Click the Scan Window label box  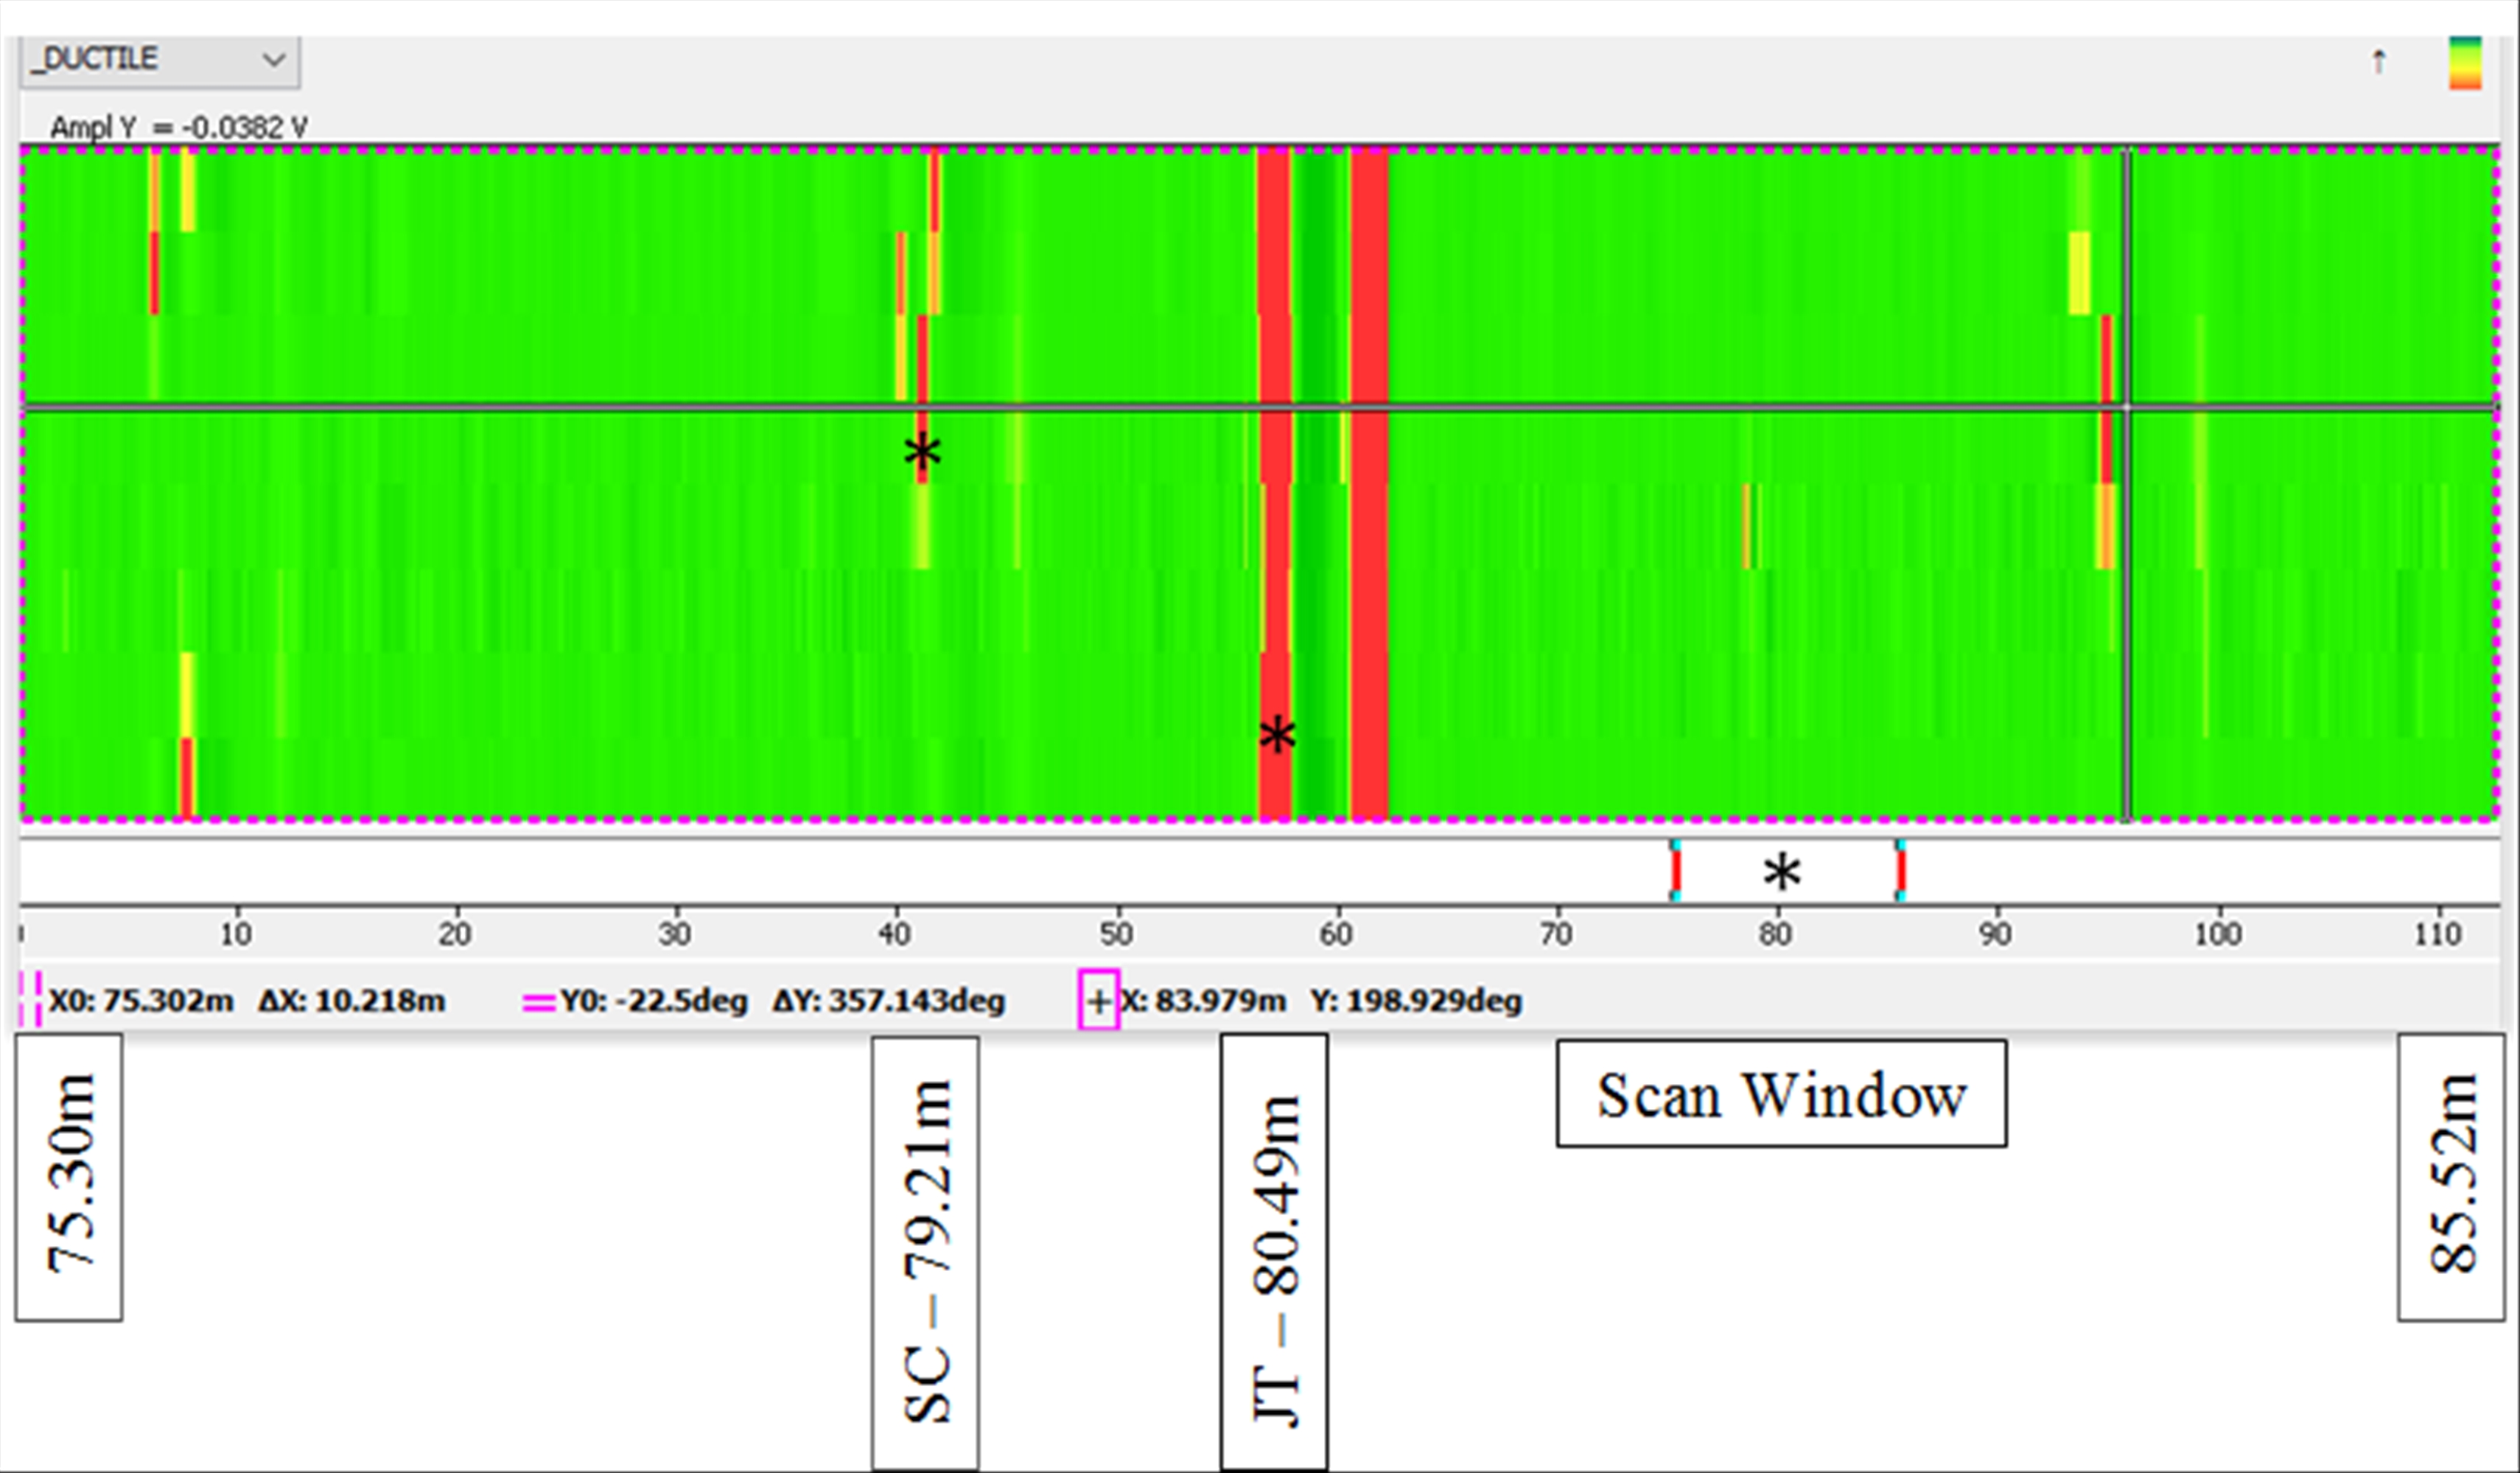click(1781, 1094)
